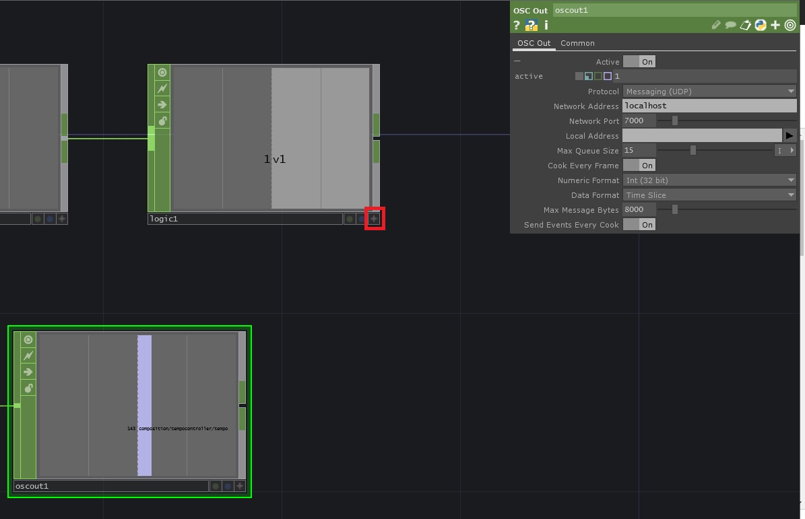
Task: Toggle Cook Every Frame switch
Action: tap(639, 166)
